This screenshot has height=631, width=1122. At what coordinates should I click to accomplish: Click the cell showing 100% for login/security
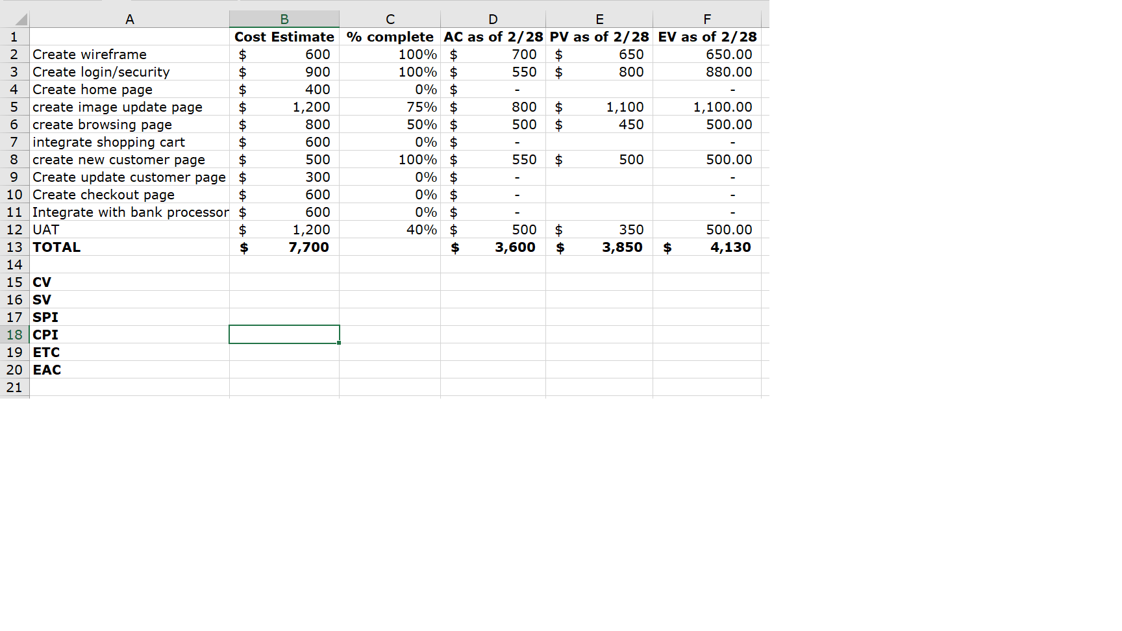[390, 72]
